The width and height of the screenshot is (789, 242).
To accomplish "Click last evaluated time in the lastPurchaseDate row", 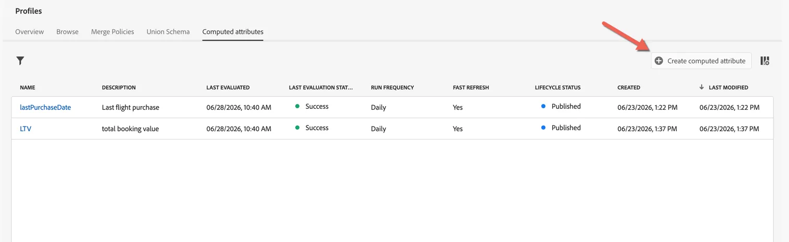I will (239, 107).
